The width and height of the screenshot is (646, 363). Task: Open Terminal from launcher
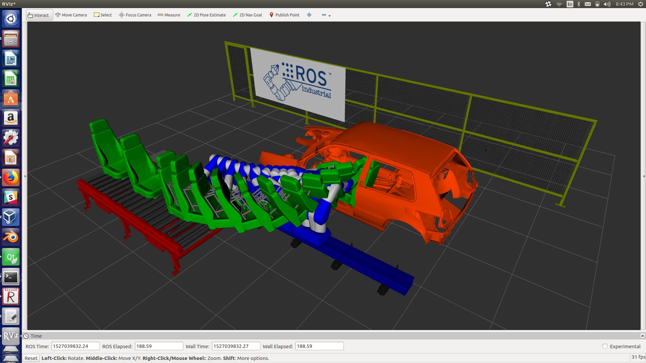[x=11, y=277]
